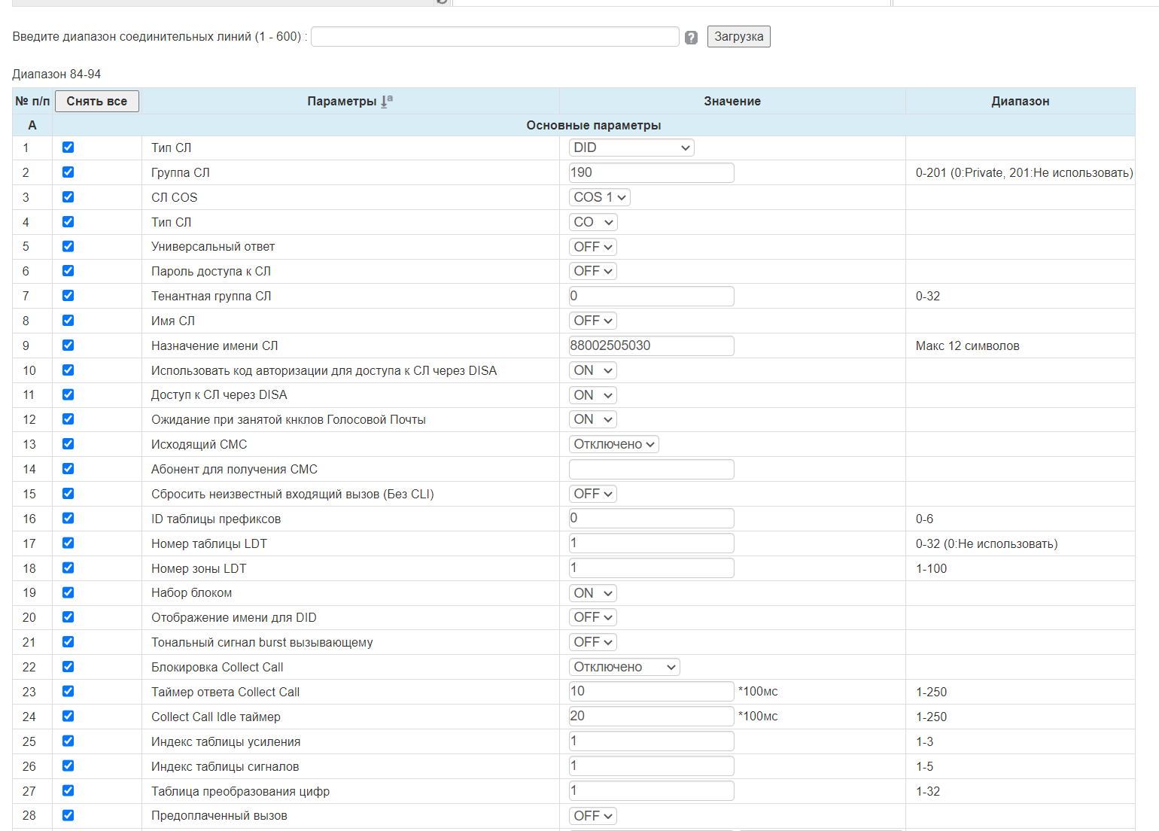Expand the Исходящий СМС dropdown

point(613,444)
